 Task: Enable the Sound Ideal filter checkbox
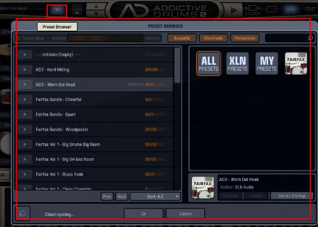19,38
